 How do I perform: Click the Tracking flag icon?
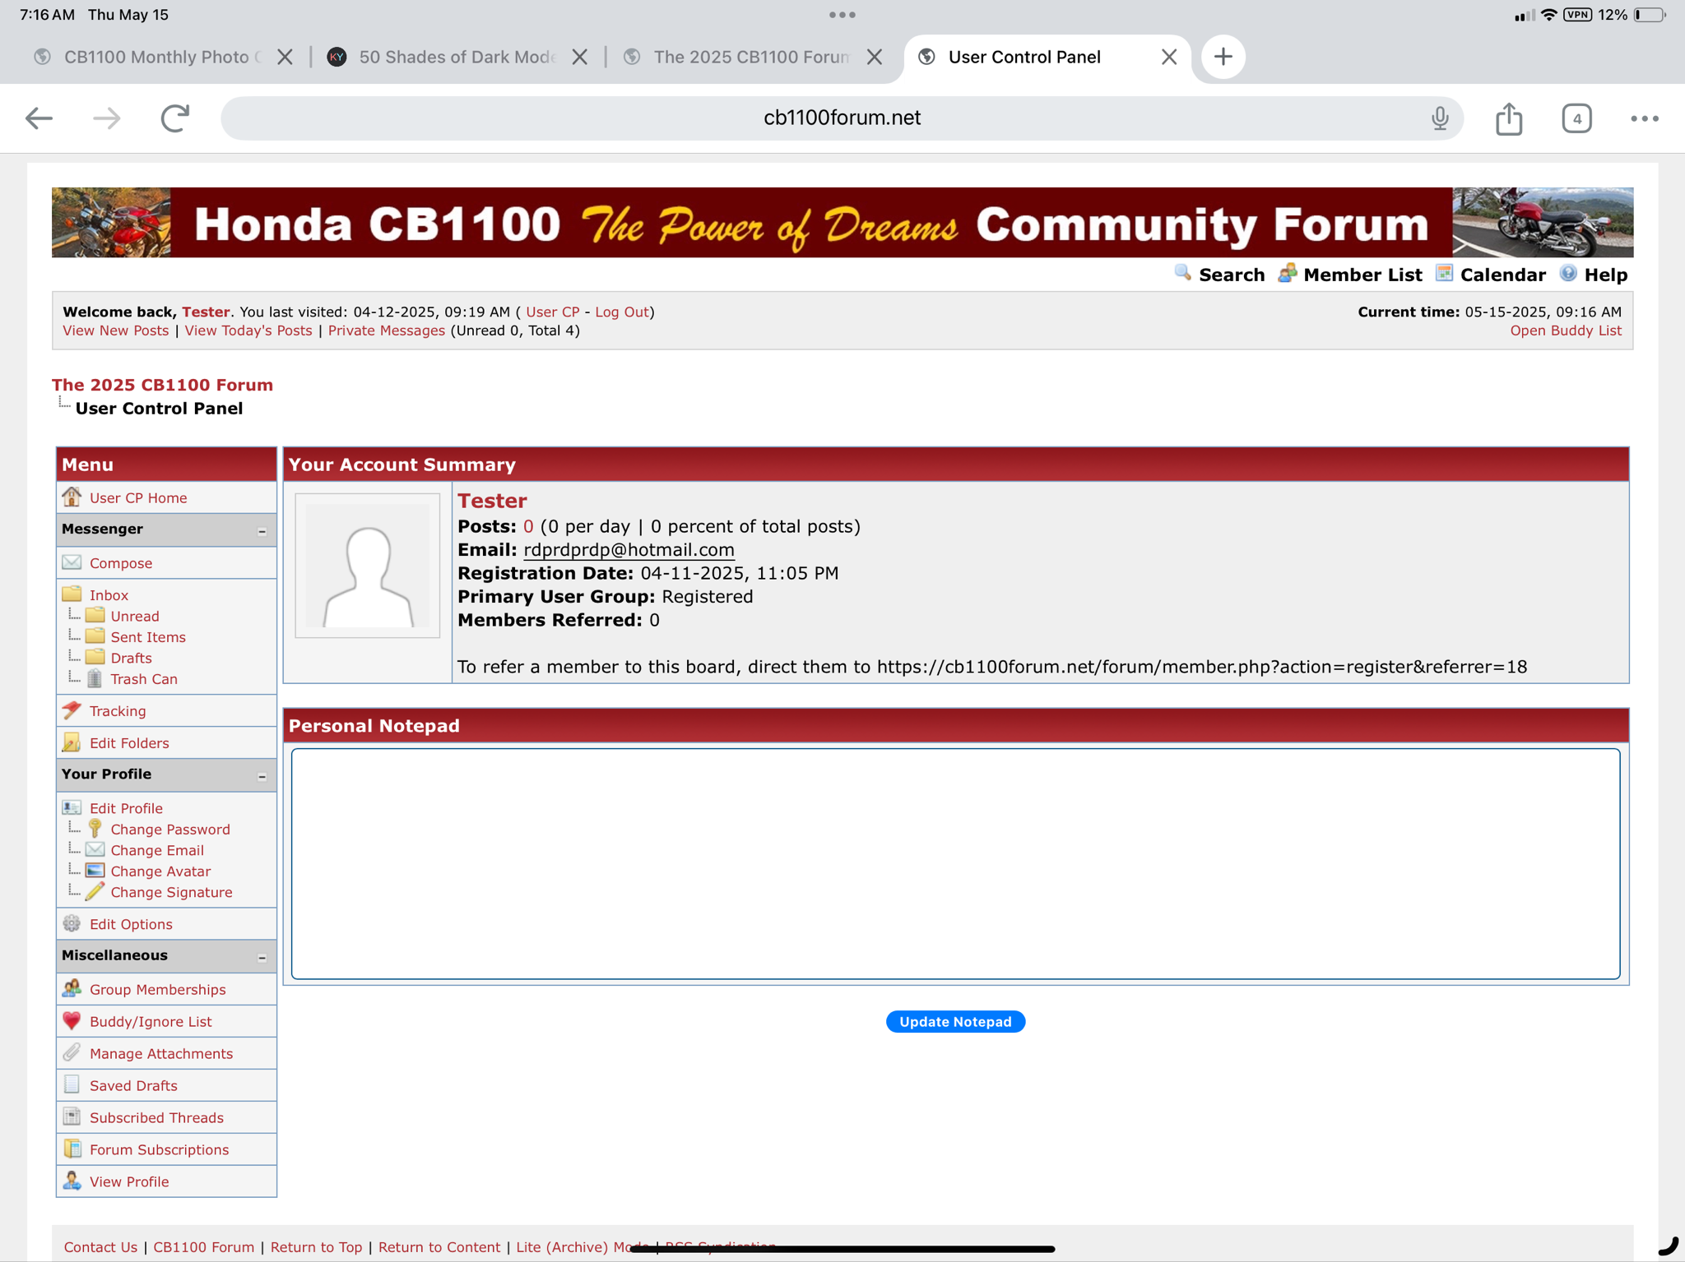(x=72, y=710)
